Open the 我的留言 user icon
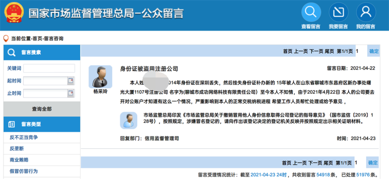 tap(366, 13)
